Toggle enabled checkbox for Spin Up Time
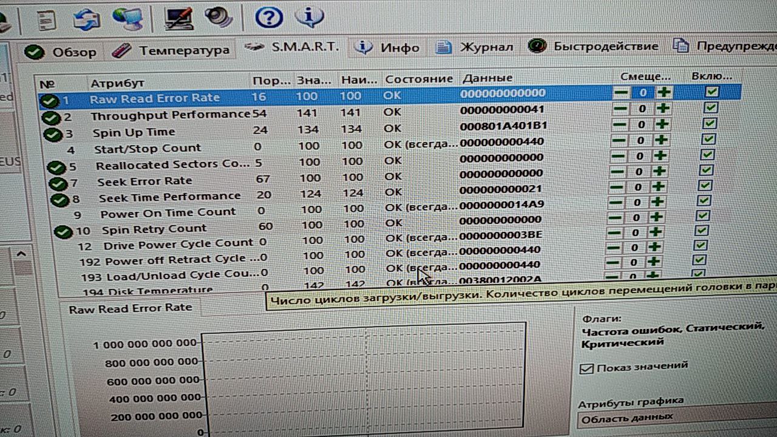Image resolution: width=777 pixels, height=437 pixels. [708, 124]
